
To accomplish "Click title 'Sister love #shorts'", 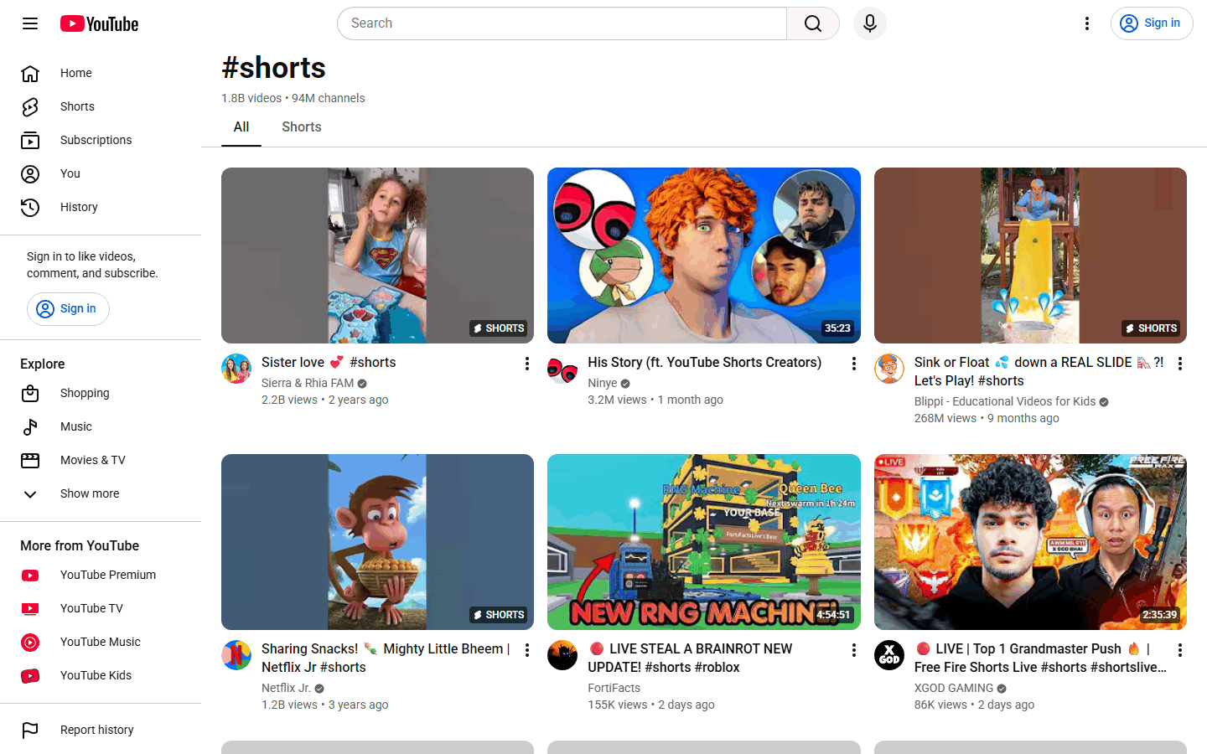I will pyautogui.click(x=329, y=363).
